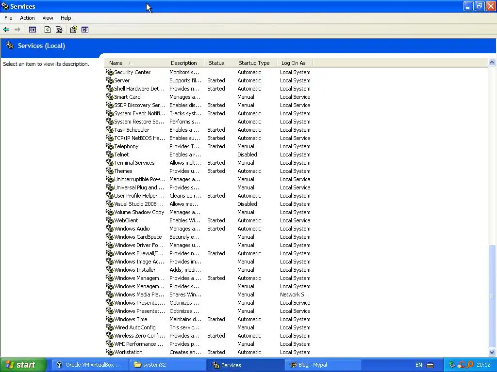Click the Services title bar system icon
The width and height of the screenshot is (497, 372).
(x=5, y=6)
